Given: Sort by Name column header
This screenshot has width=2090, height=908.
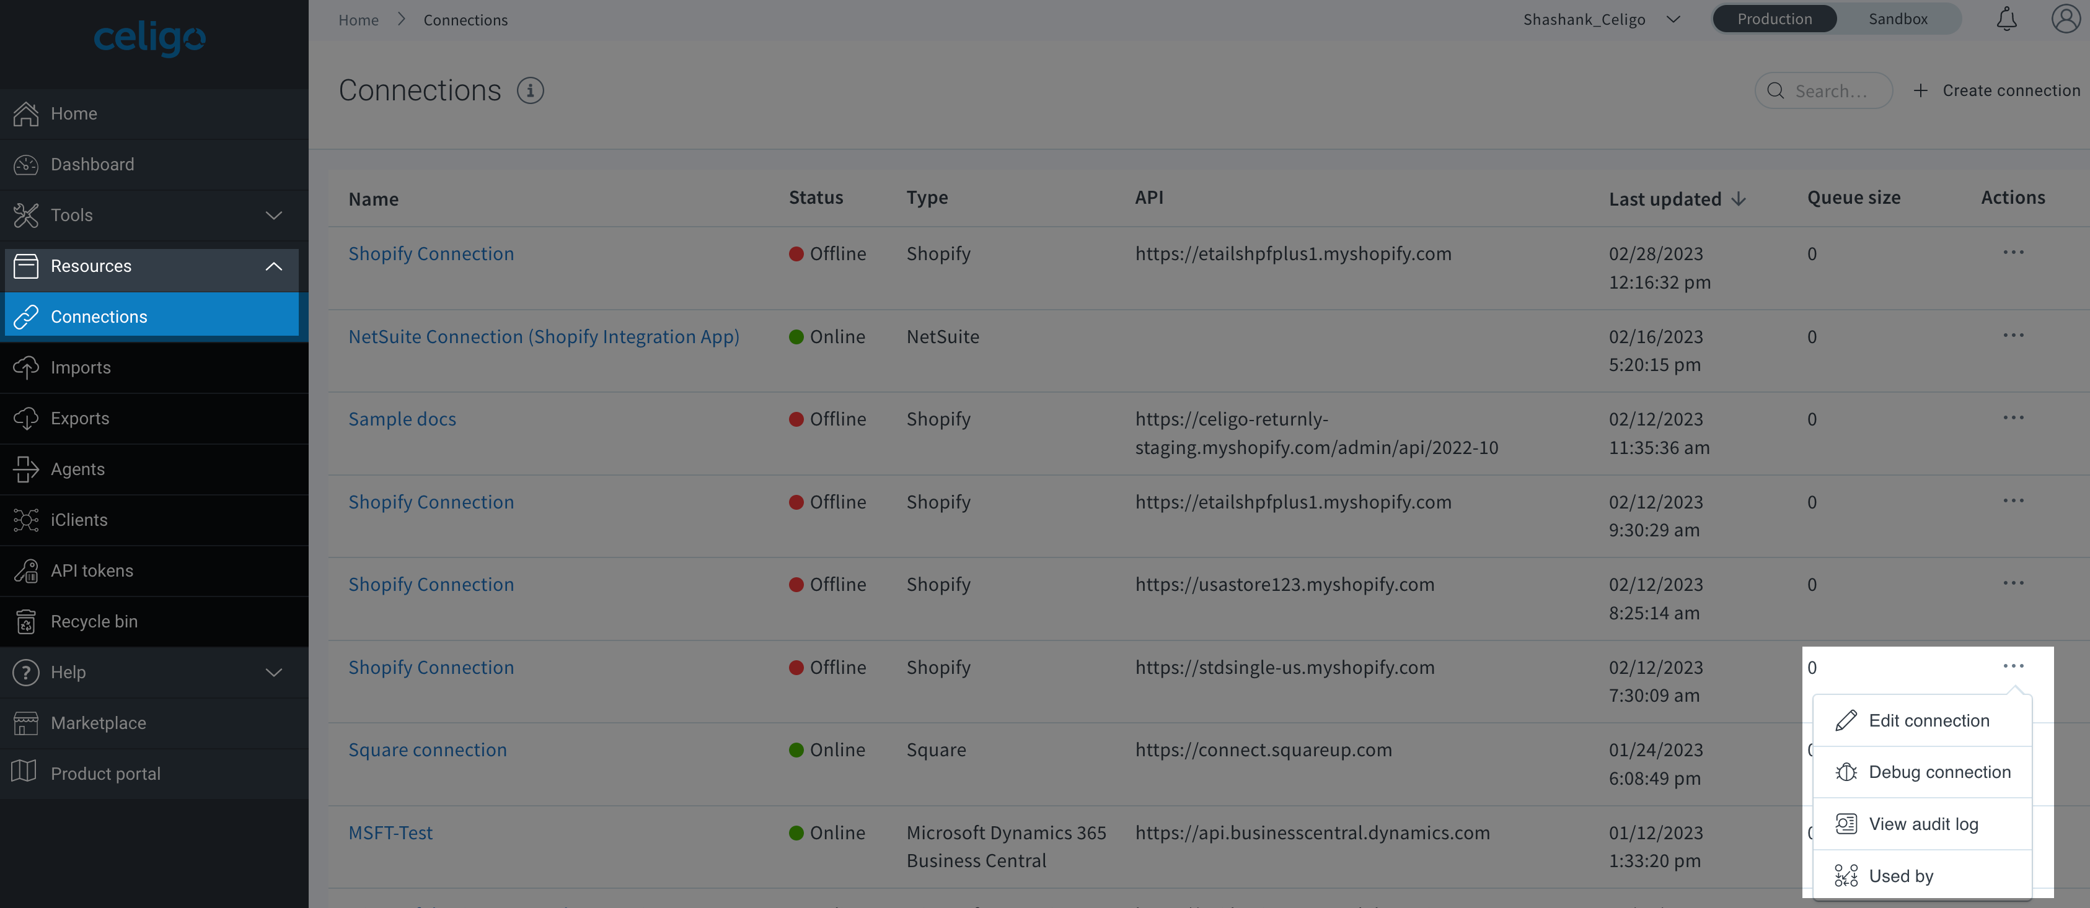Looking at the screenshot, I should click(373, 199).
